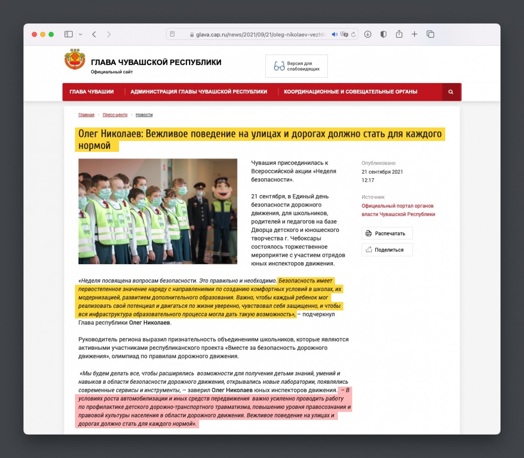Click the Источник label
The width and height of the screenshot is (524, 458).
click(373, 197)
